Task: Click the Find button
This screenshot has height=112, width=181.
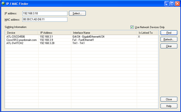Action: click(x=169, y=33)
